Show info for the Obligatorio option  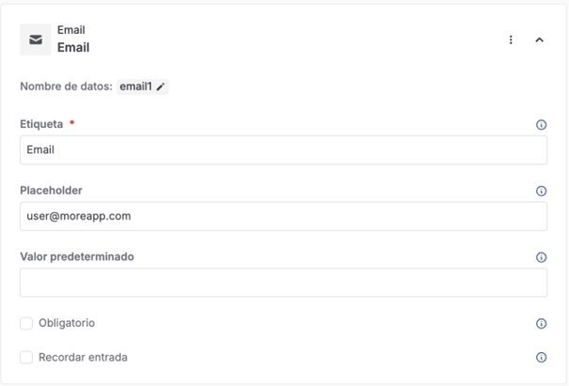click(x=541, y=324)
